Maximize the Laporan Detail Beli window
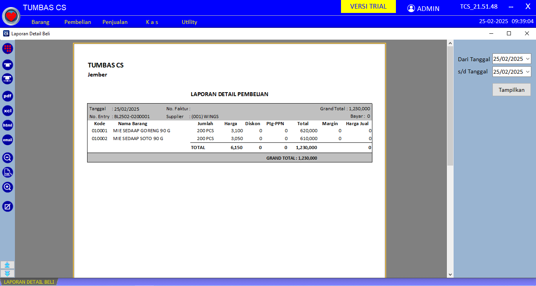The width and height of the screenshot is (536, 286). (x=509, y=34)
